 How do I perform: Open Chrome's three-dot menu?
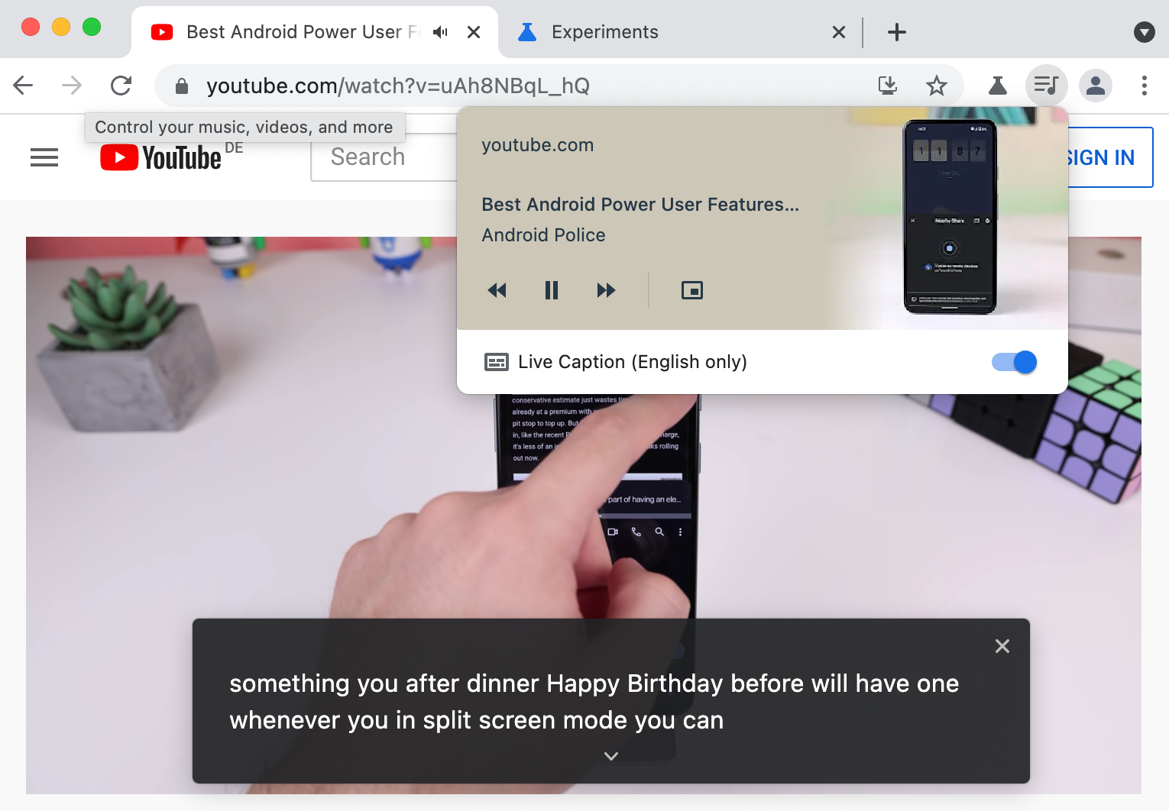1144,86
